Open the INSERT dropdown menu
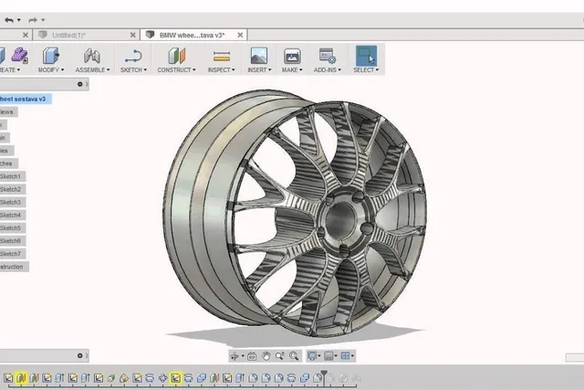This screenshot has width=584, height=390. (259, 70)
